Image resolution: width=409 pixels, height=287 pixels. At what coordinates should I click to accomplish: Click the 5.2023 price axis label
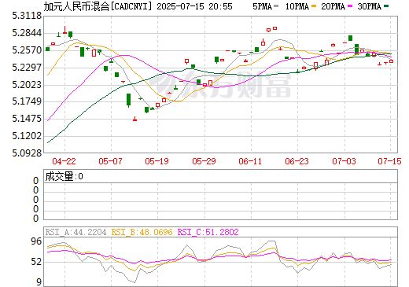click(27, 85)
